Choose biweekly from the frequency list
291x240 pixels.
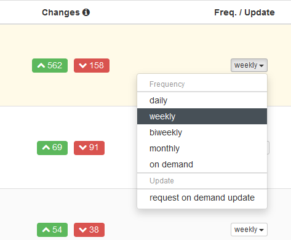click(x=202, y=132)
